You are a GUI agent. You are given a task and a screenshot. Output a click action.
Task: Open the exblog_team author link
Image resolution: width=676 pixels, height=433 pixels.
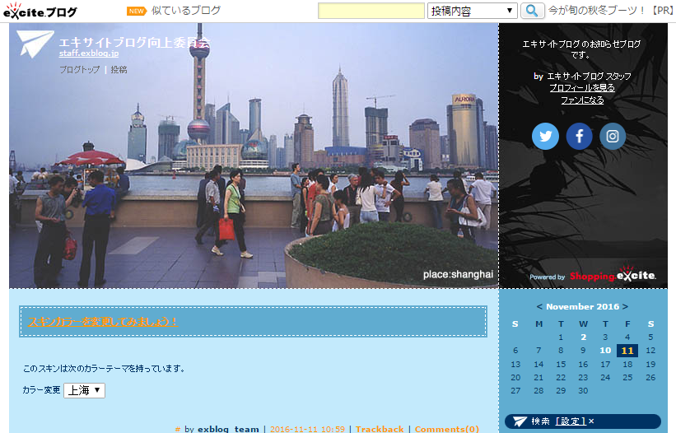[x=228, y=429]
